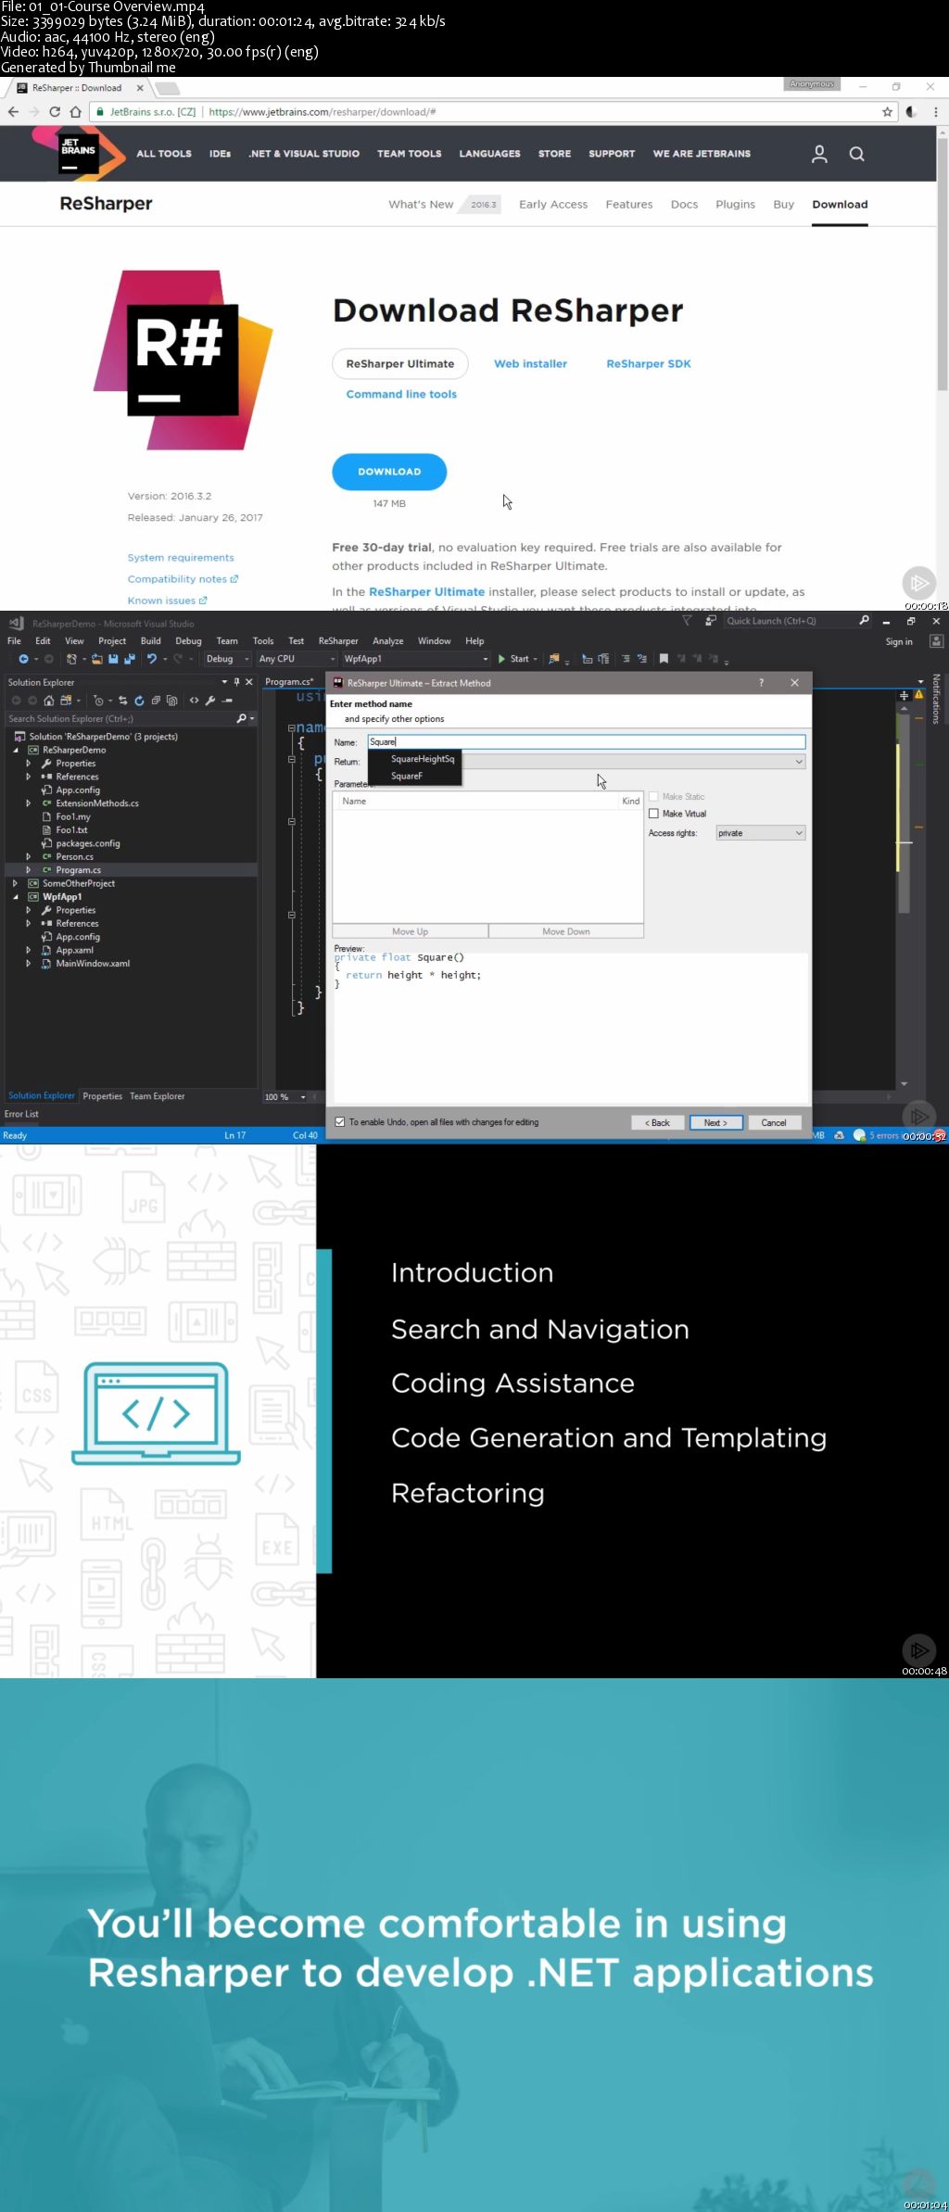Image resolution: width=949 pixels, height=2212 pixels.
Task: Collapse the ReSharperDemo project node
Action: point(15,751)
